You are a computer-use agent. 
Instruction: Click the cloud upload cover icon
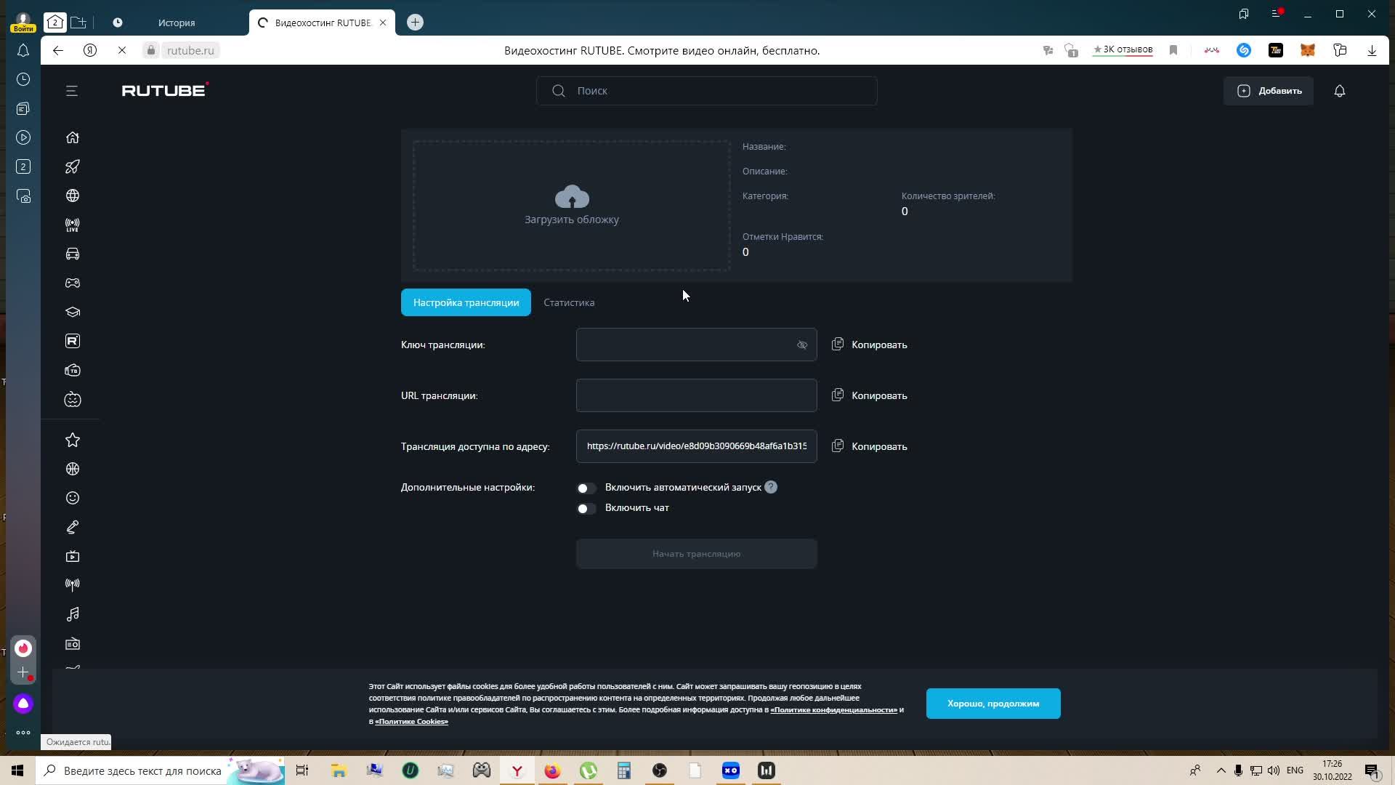[572, 197]
